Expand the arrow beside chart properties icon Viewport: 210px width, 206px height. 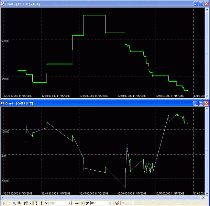point(30,203)
